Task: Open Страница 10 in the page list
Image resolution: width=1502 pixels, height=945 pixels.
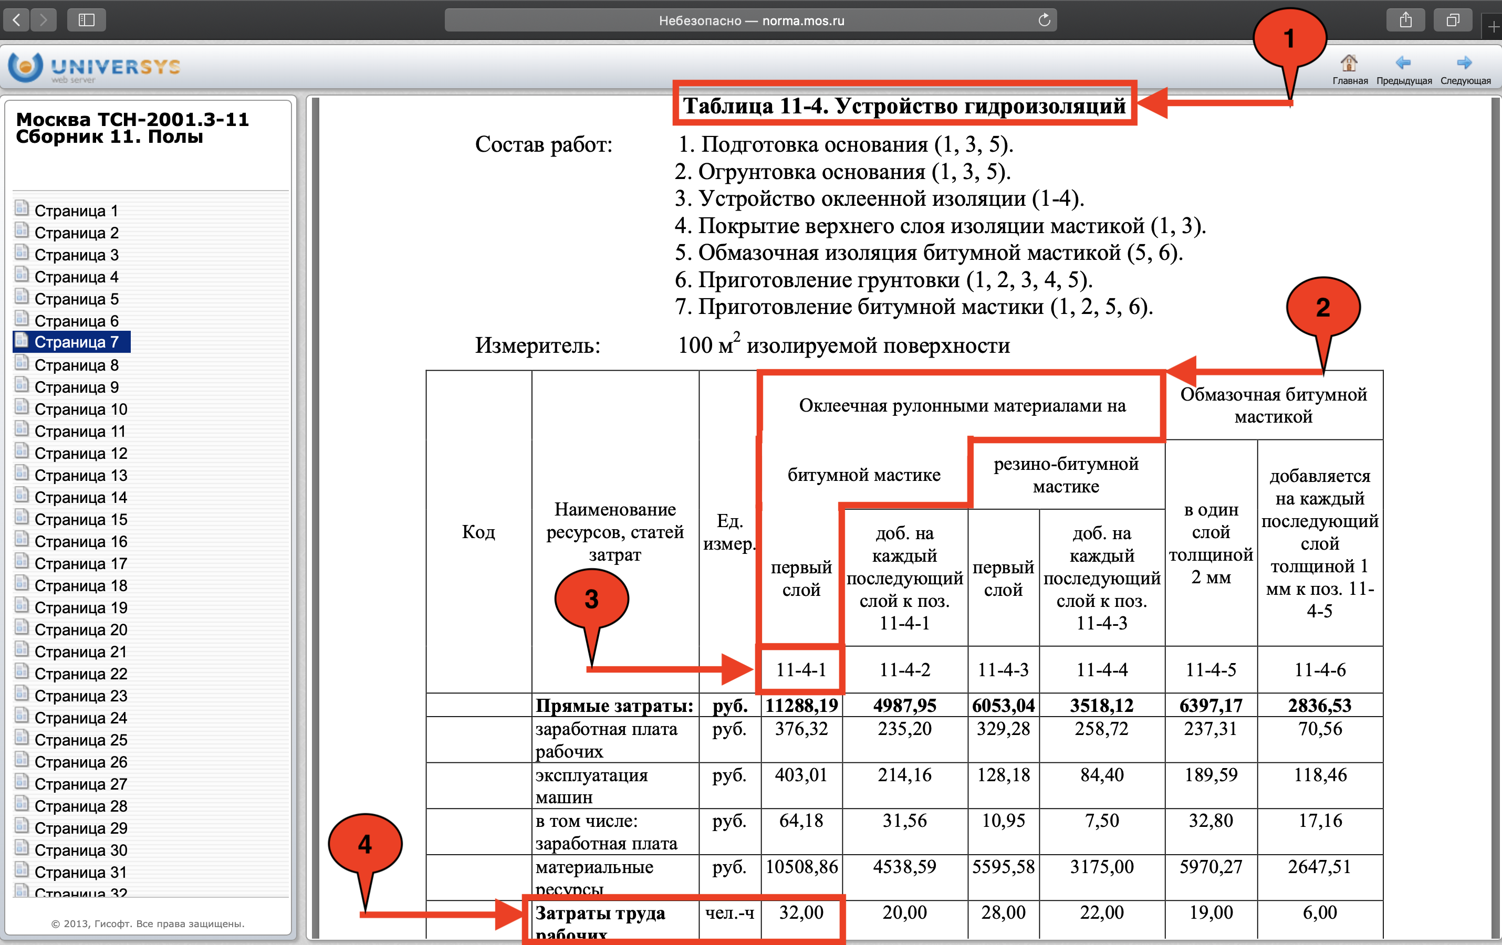Action: click(80, 409)
